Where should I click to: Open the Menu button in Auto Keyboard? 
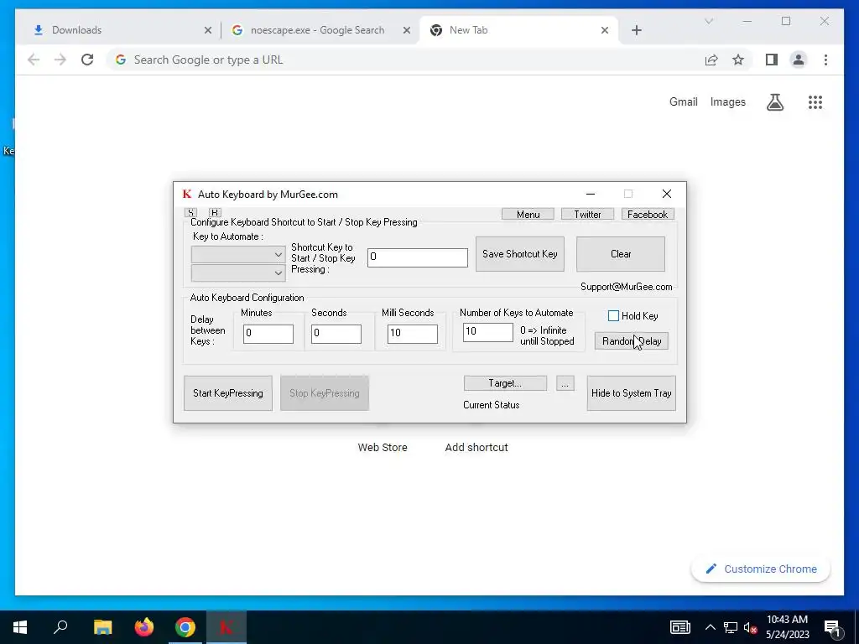528,214
